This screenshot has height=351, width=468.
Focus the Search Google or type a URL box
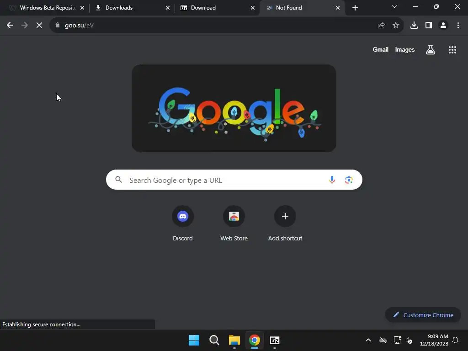click(x=234, y=180)
